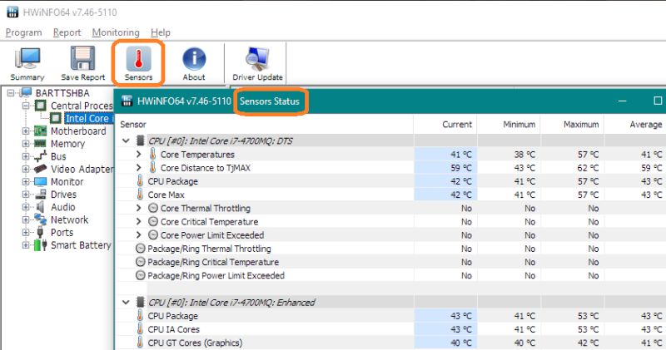Sort by the Maximum column header
This screenshot has height=350, width=666.
pos(572,125)
